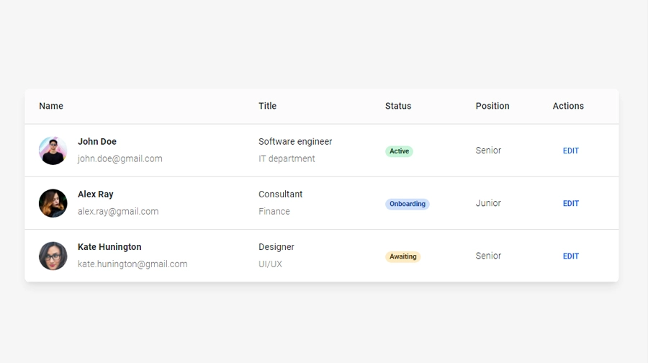Click Kate Hunington's profile avatar
This screenshot has width=648, height=363.
coord(53,256)
